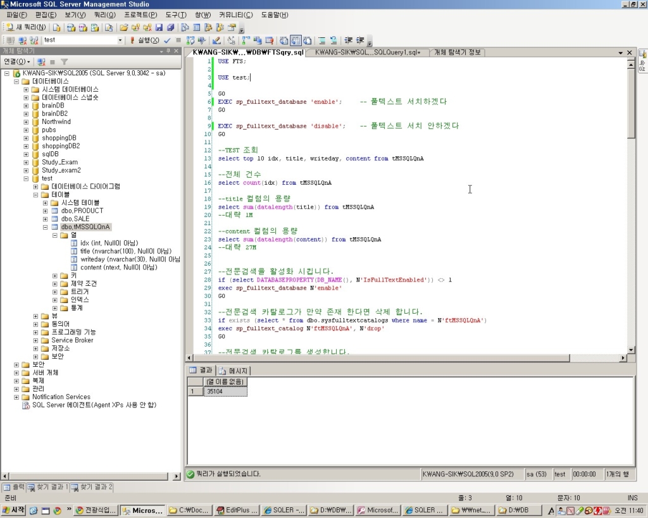Save the query with the floppy disk icon

[159, 28]
